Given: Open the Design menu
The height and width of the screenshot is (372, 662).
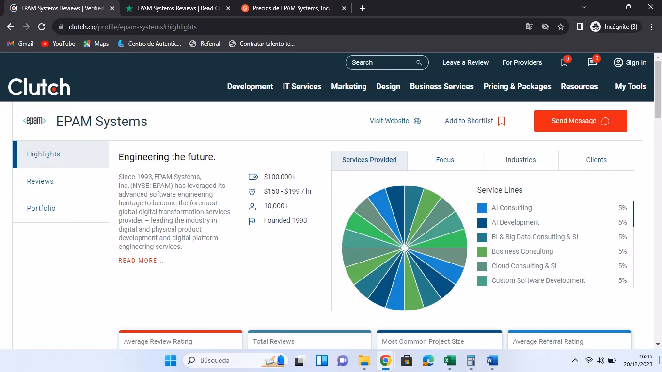Looking at the screenshot, I should [388, 86].
